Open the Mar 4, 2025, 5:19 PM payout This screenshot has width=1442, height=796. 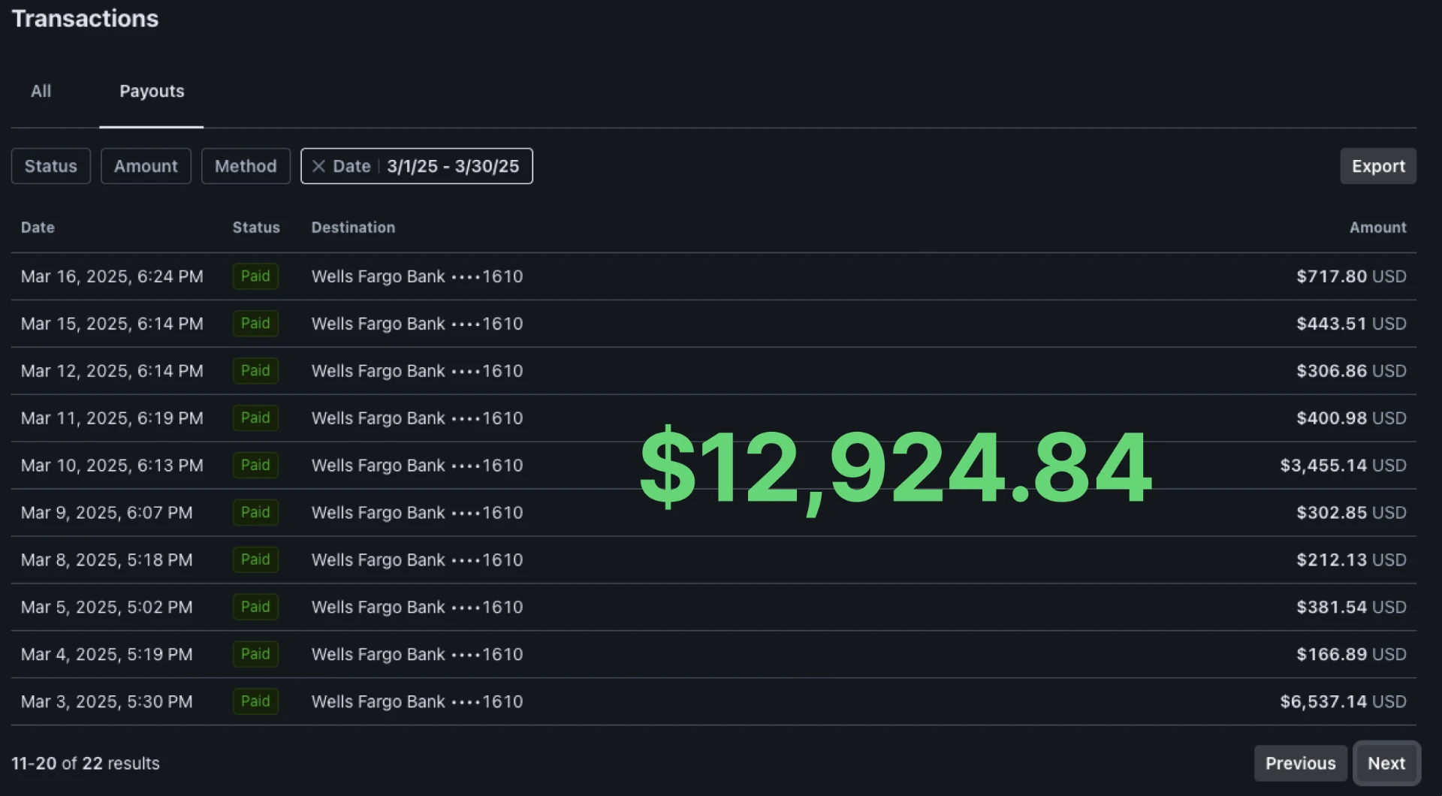click(713, 654)
